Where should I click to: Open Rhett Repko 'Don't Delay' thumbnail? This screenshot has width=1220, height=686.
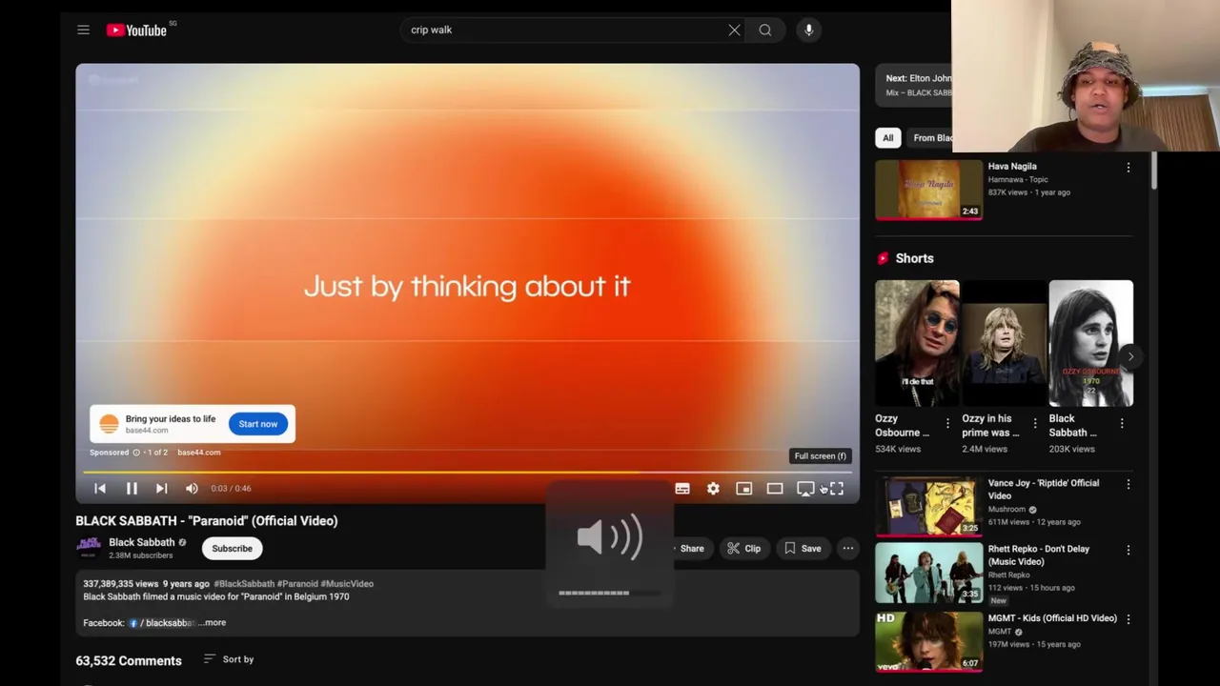click(x=928, y=573)
